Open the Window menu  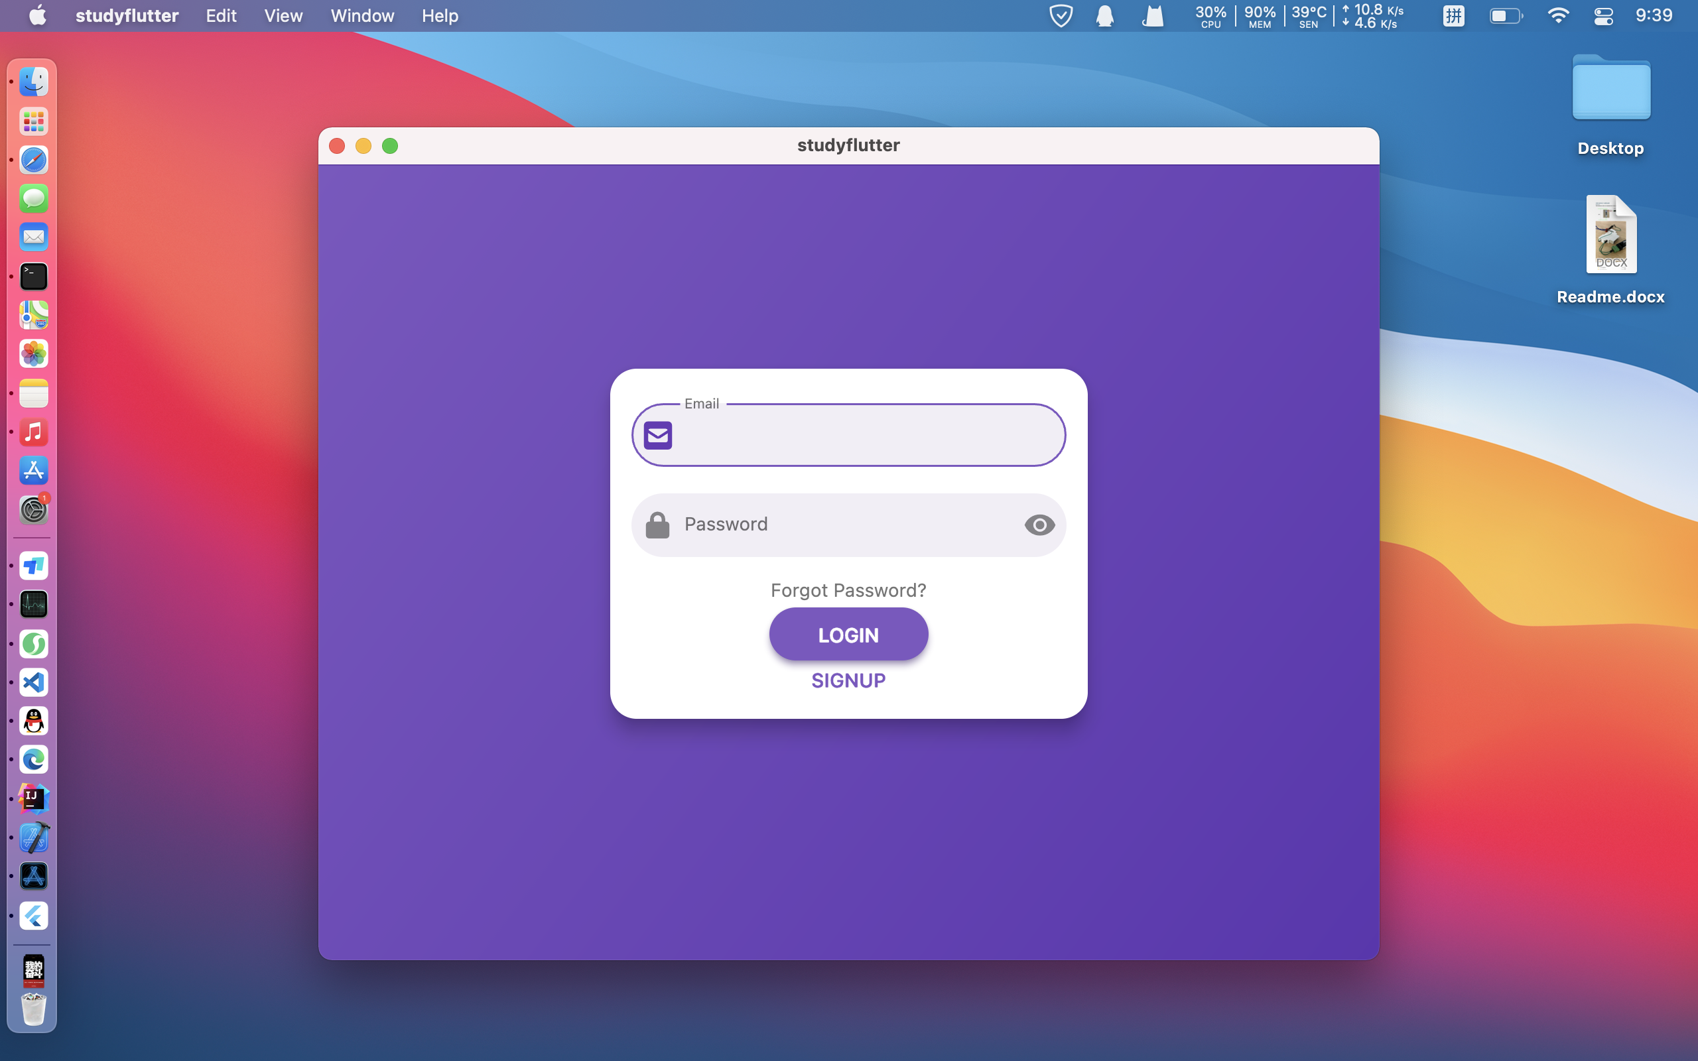(x=362, y=15)
